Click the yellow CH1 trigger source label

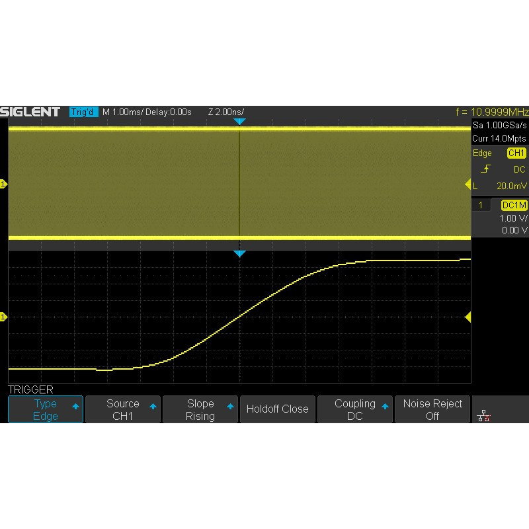click(x=516, y=153)
